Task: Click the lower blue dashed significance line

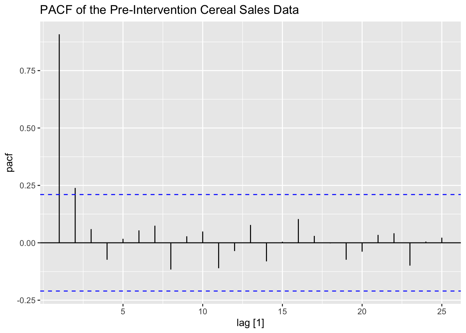Action: (x=243, y=291)
